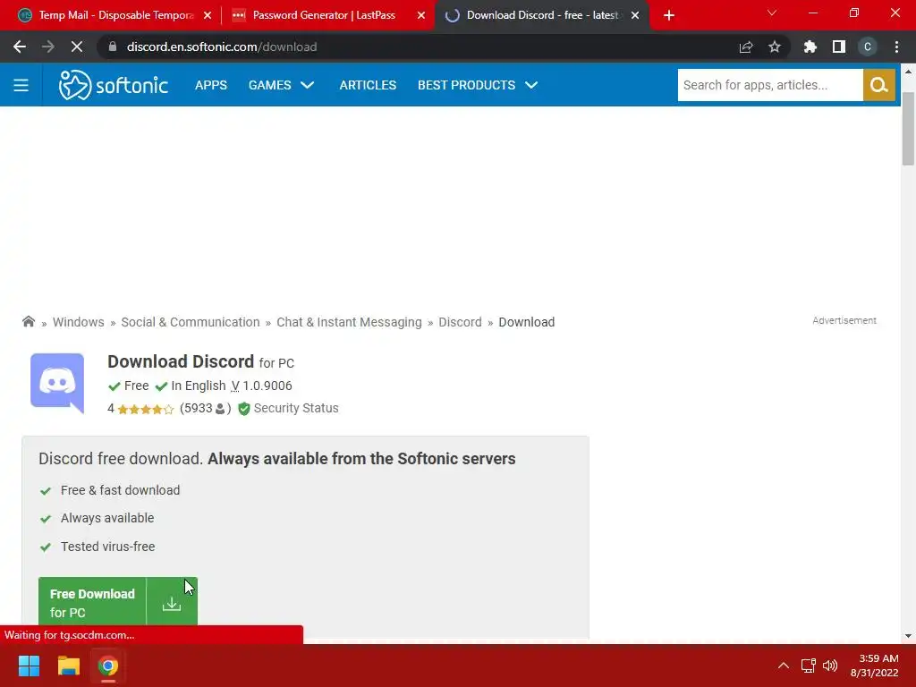Click Chrome icon in taskbar
The image size is (916, 687).
point(108,666)
